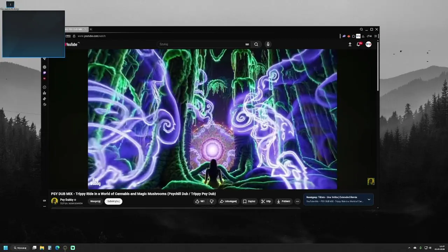The width and height of the screenshot is (448, 252).
Task: Click the youtube.com/watch address bar
Action: (92, 36)
